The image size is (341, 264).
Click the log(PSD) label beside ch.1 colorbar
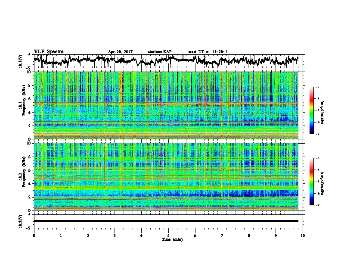(x=322, y=113)
